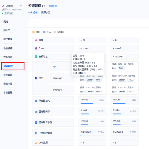The image size is (149, 149).
Task: Click the Leader tag in zone2 oboracle cell
Action: (x=122, y=91)
